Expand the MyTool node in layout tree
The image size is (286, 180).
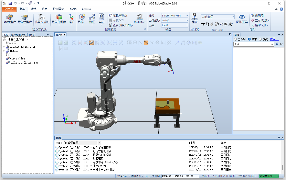tap(4, 51)
